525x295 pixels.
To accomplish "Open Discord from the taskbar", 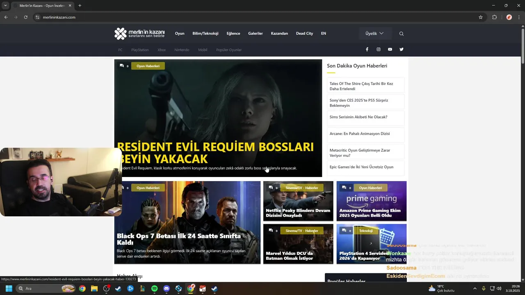I will (167, 288).
